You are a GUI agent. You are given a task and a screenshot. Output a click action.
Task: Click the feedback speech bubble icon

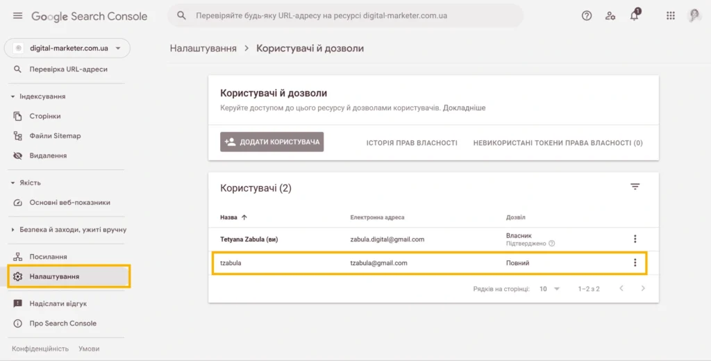[x=17, y=303]
